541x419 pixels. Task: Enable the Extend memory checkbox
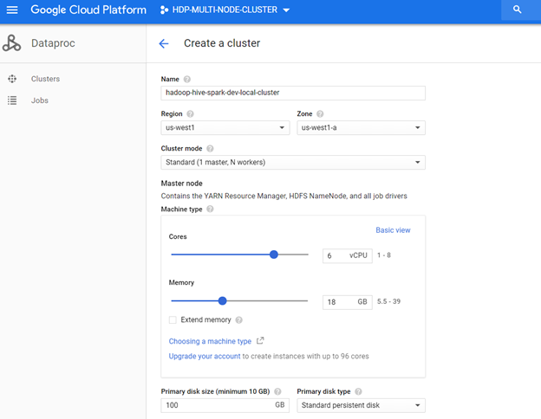(174, 319)
